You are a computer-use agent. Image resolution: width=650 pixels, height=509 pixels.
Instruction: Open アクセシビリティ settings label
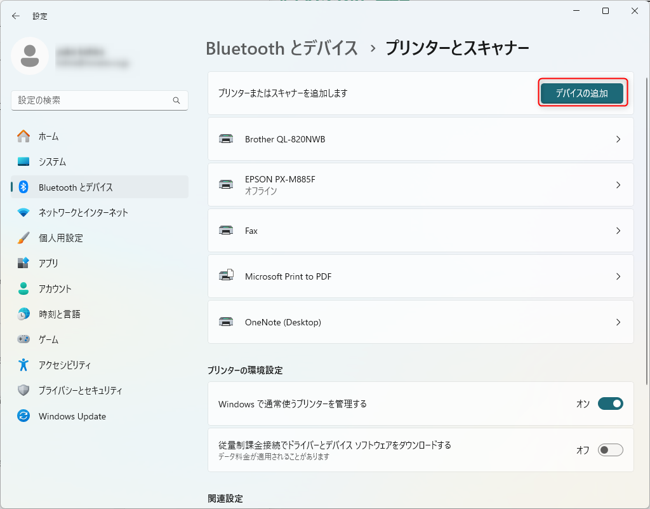(x=65, y=365)
